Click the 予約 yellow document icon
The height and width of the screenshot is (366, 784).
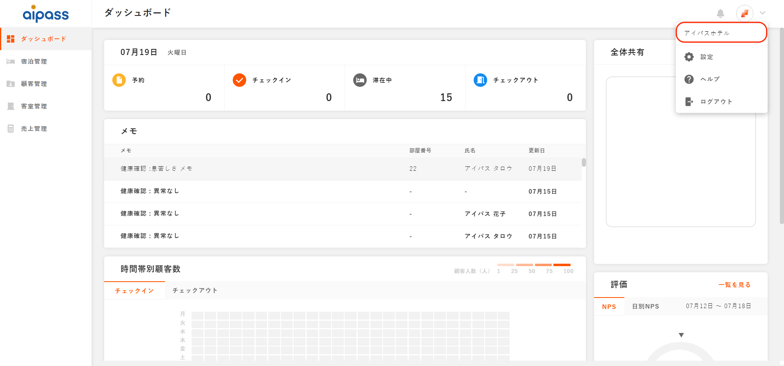coord(119,80)
